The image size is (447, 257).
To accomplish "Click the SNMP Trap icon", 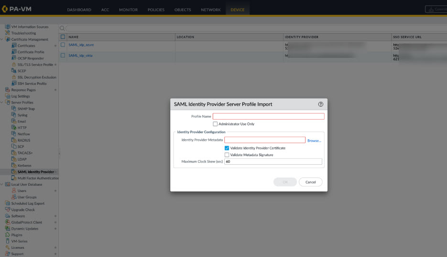I will click(x=14, y=108).
